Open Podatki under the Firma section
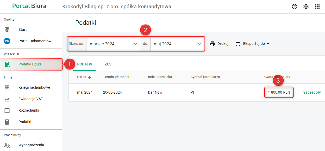Image resolution: width=325 pixels, height=151 pixels. pos(25,122)
